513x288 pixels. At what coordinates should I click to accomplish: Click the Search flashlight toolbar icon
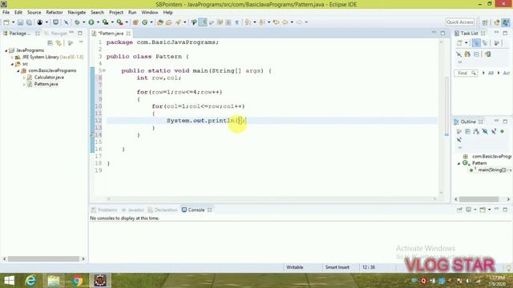(x=178, y=22)
